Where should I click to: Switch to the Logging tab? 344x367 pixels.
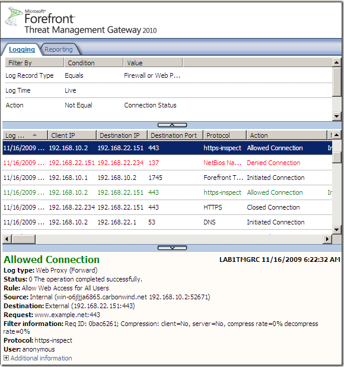[22, 49]
